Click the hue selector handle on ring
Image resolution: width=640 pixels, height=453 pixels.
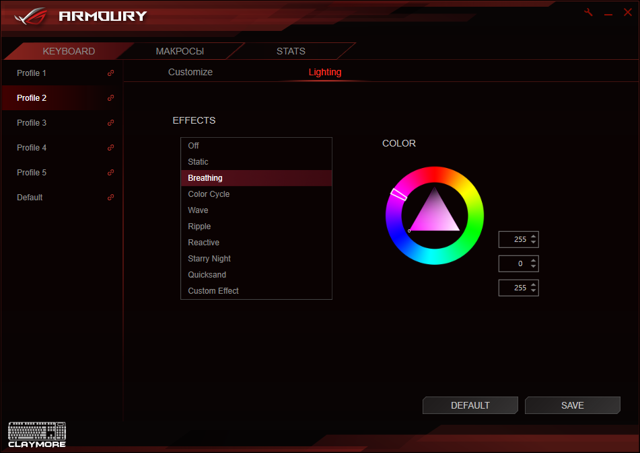tap(398, 194)
